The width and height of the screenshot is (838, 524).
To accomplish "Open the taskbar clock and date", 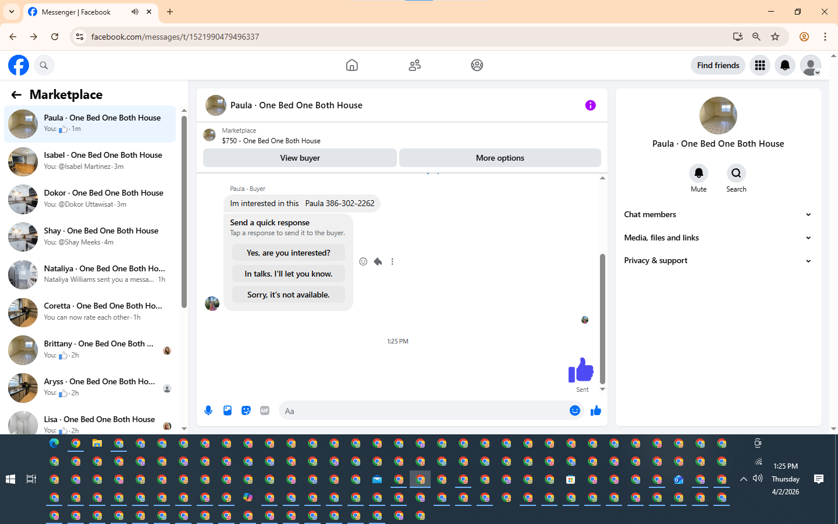I will pos(786,479).
